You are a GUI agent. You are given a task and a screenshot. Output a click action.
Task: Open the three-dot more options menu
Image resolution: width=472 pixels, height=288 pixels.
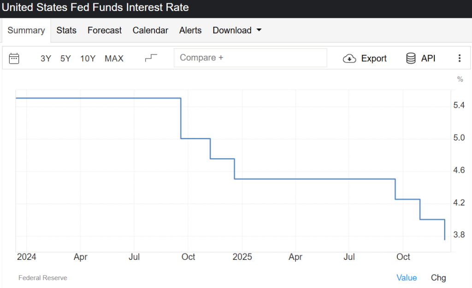tap(459, 59)
